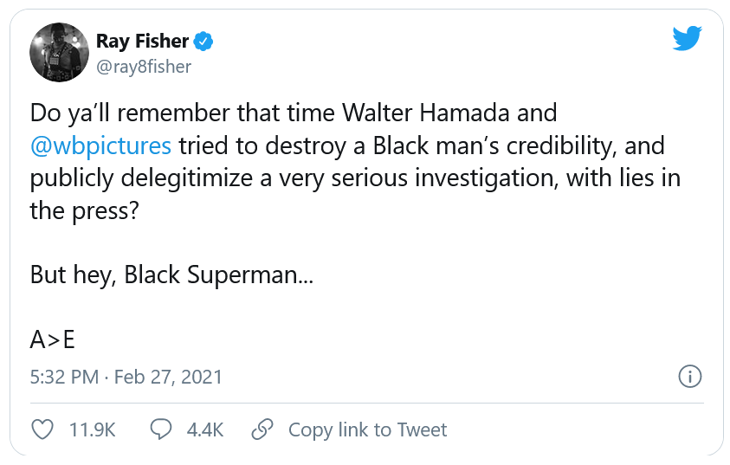Open the tweet info circle icon
Image resolution: width=730 pixels, height=465 pixels.
688,377
